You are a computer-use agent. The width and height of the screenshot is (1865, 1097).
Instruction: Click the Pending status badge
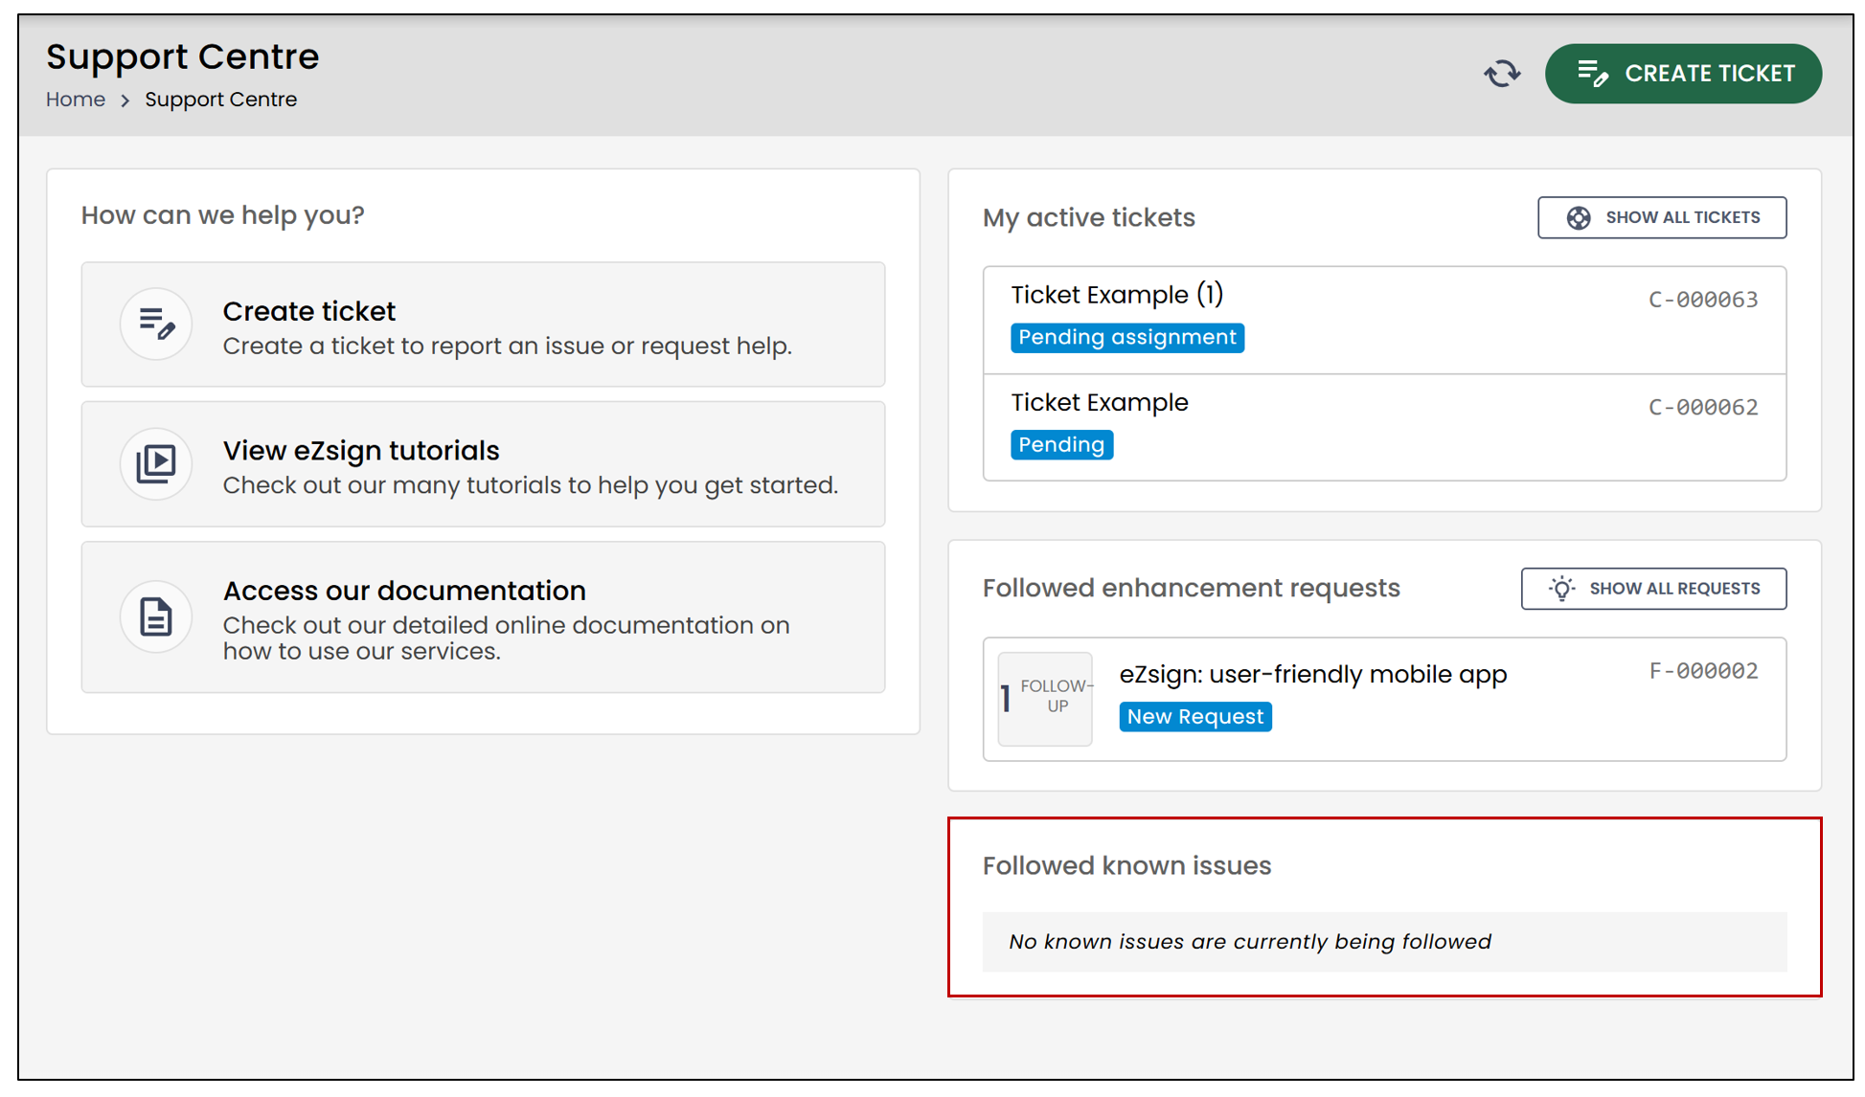[1061, 445]
